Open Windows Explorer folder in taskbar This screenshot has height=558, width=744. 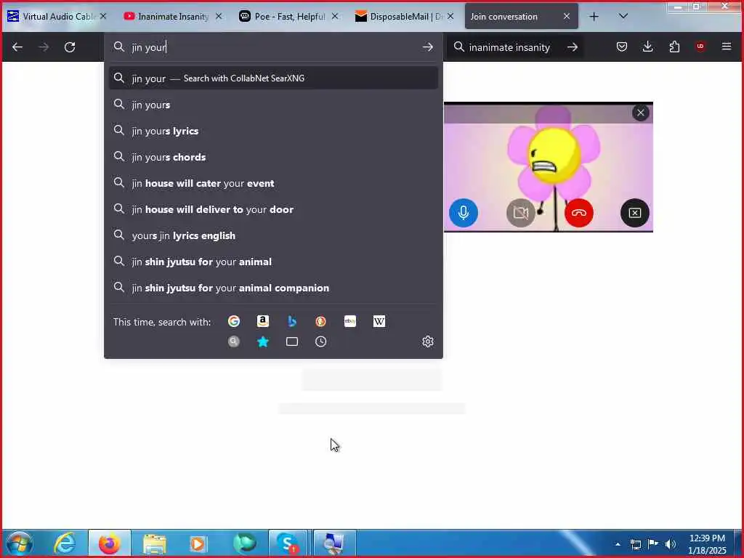click(154, 543)
